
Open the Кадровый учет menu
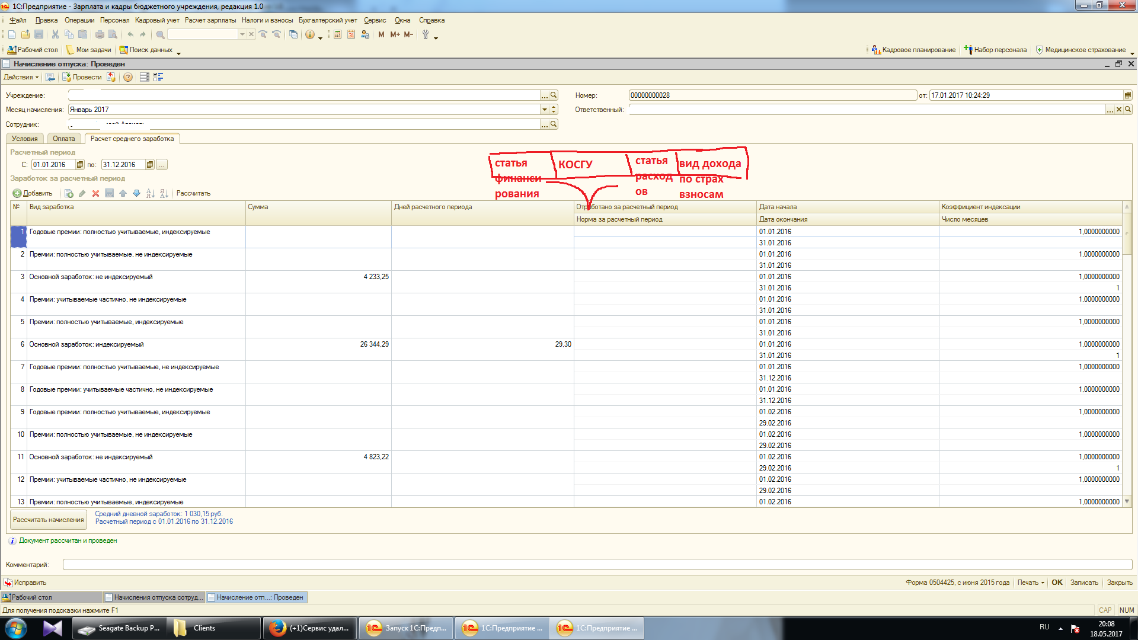(x=156, y=20)
